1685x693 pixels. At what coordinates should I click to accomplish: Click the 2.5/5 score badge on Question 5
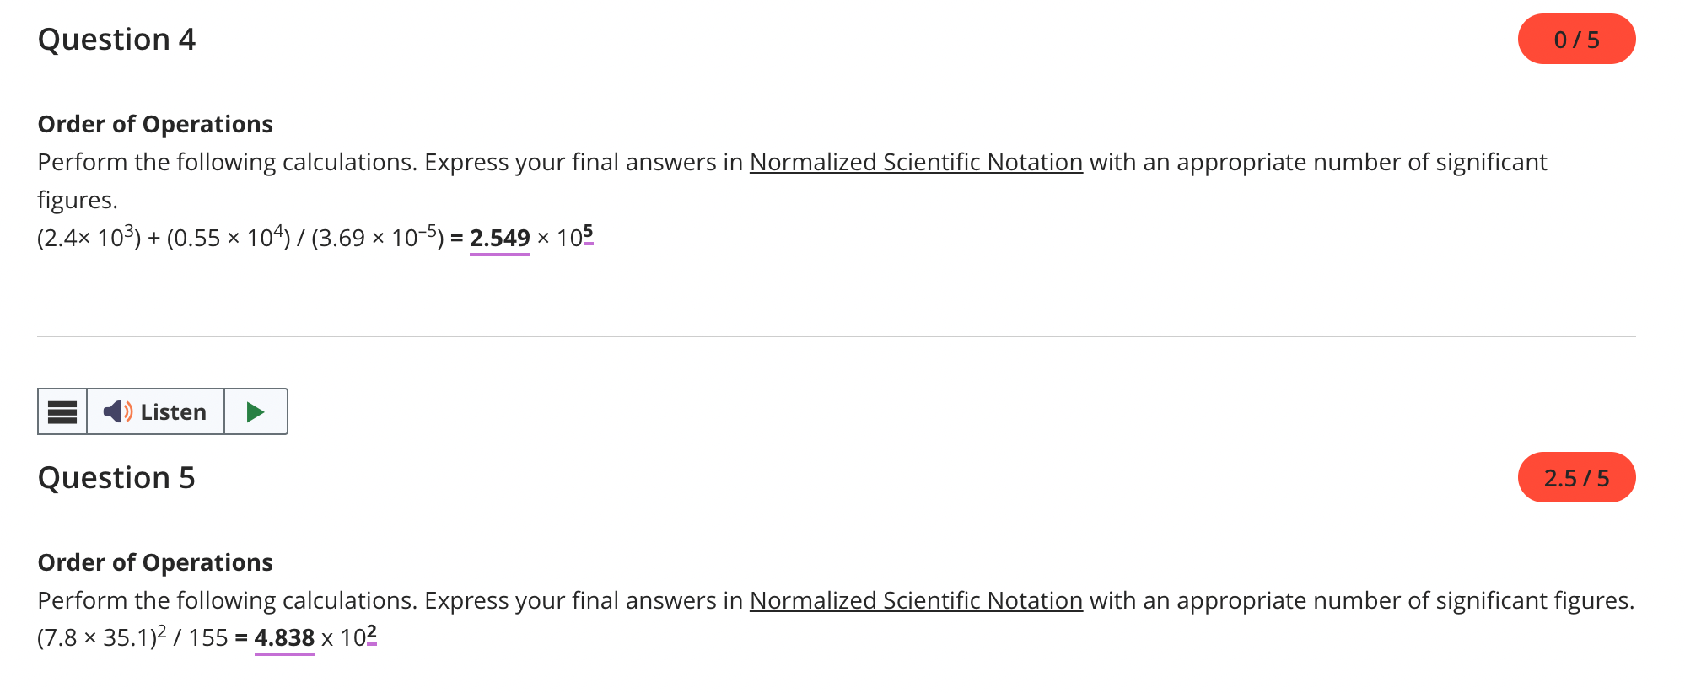pos(1575,477)
